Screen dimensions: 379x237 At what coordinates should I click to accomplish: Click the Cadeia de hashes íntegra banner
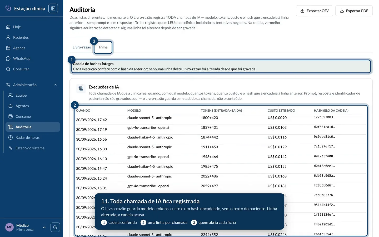point(221,66)
